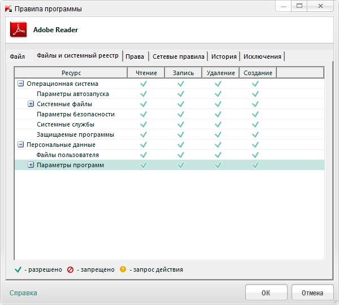Click write checkmark for Защищаемые программы
Screen dimensions: 339x305
pos(181,134)
